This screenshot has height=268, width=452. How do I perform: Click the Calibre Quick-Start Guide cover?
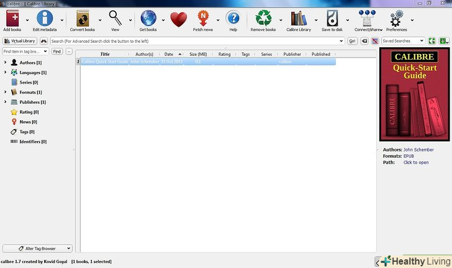(x=415, y=94)
